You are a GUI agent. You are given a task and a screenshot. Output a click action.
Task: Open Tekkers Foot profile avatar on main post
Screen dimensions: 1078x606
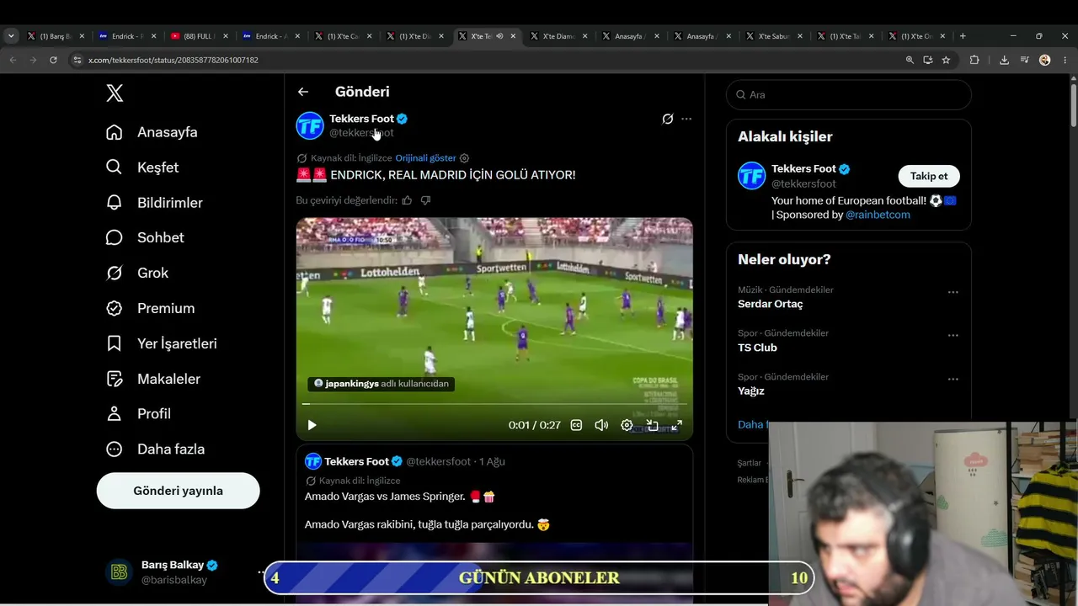[310, 125]
